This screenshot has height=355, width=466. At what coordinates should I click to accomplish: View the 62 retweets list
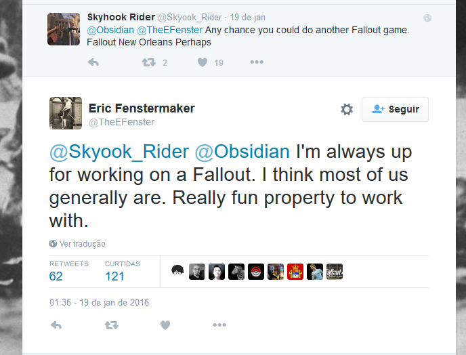coord(69,272)
